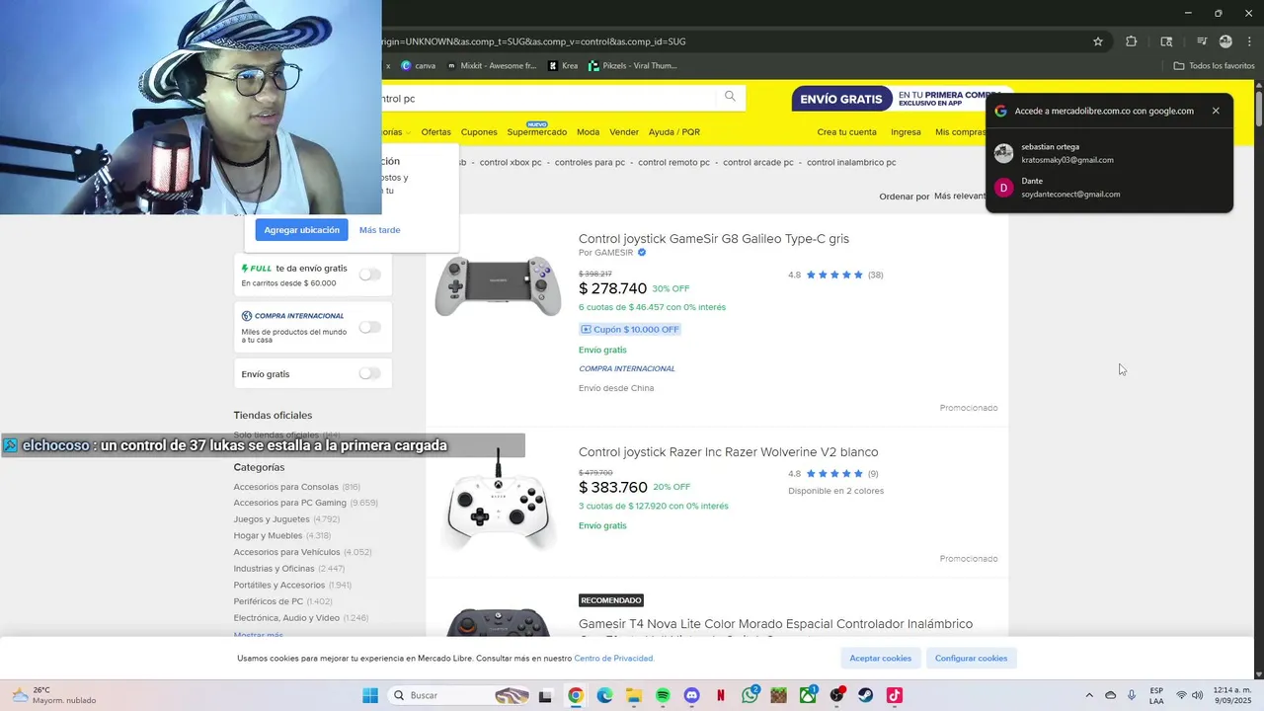The width and height of the screenshot is (1264, 711).
Task: Open the Control joystick GameSir G8 Galileo title
Action: click(x=714, y=239)
